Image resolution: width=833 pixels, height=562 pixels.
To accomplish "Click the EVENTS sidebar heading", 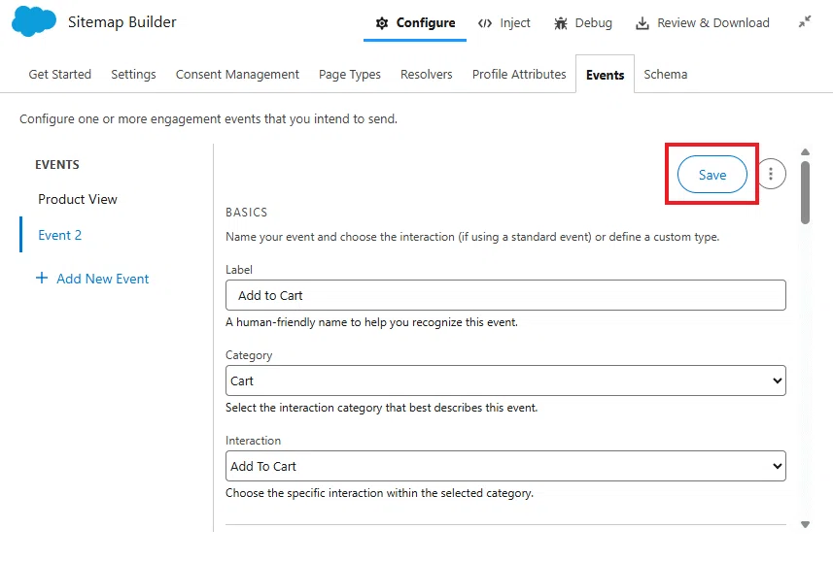I will click(57, 165).
